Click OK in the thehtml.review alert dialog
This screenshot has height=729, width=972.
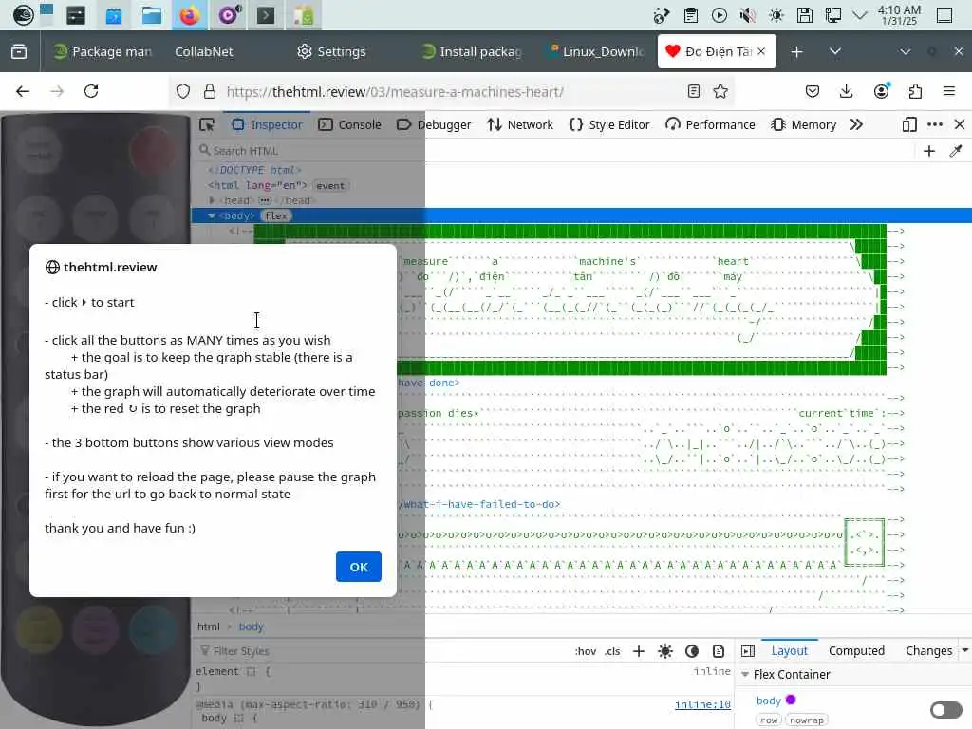358,567
